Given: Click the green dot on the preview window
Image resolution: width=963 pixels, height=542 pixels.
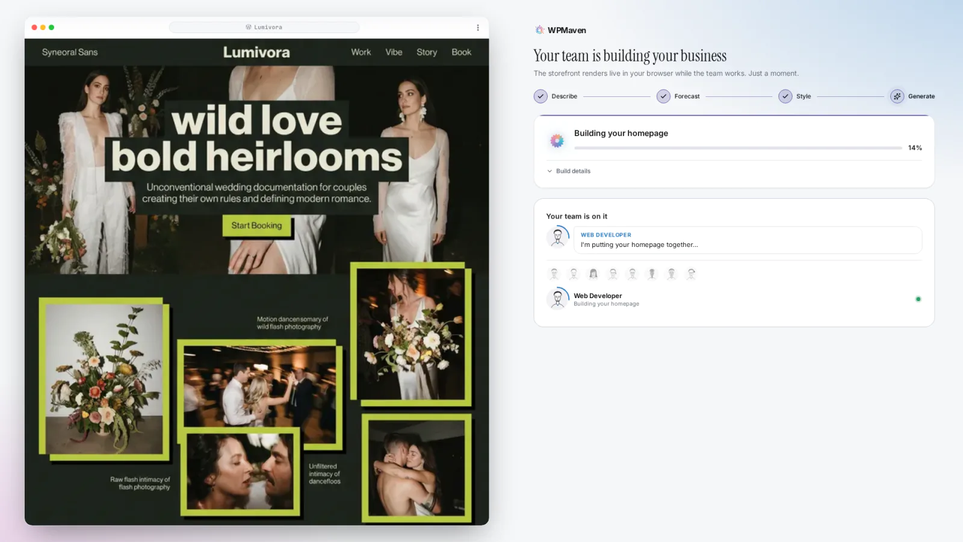Looking at the screenshot, I should [x=51, y=28].
